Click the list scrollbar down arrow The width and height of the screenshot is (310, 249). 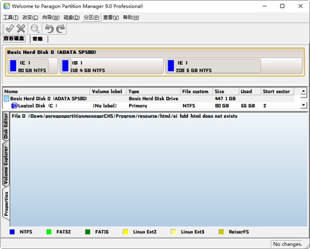click(303, 105)
